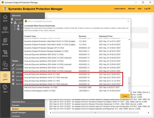Click the Download task antenna icon
Viewport: 154px width, 118px height.
tap(13, 76)
